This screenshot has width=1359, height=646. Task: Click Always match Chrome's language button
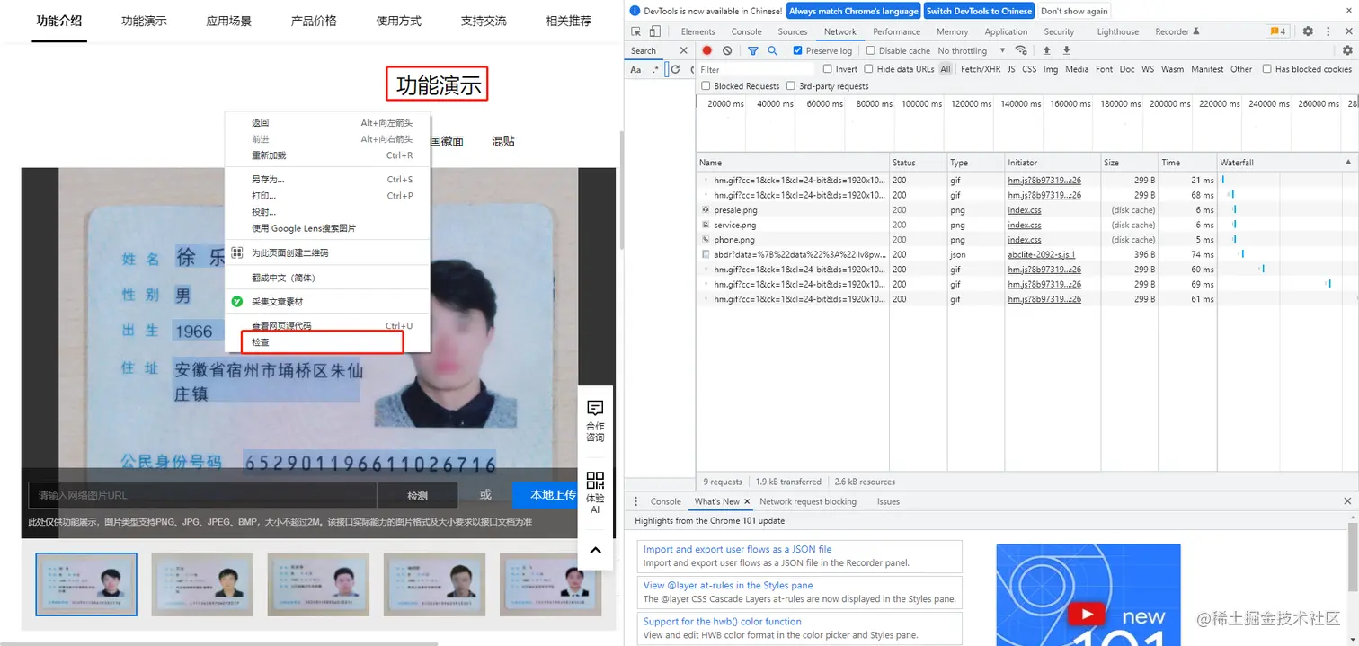[854, 11]
